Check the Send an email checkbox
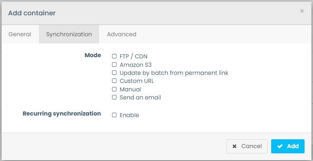Viewport: 313px width, 161px height. (x=114, y=97)
